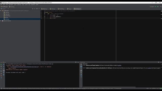162x91 pixels.
Task: Open the run configuration 'test' dropdown
Action: click(152, 7)
